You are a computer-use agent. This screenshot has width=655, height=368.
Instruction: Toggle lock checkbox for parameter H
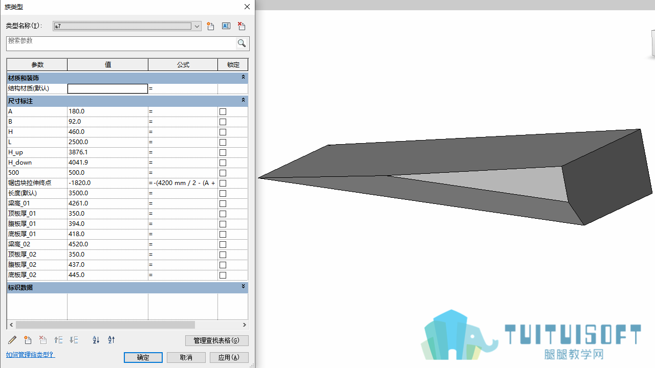[x=223, y=132]
